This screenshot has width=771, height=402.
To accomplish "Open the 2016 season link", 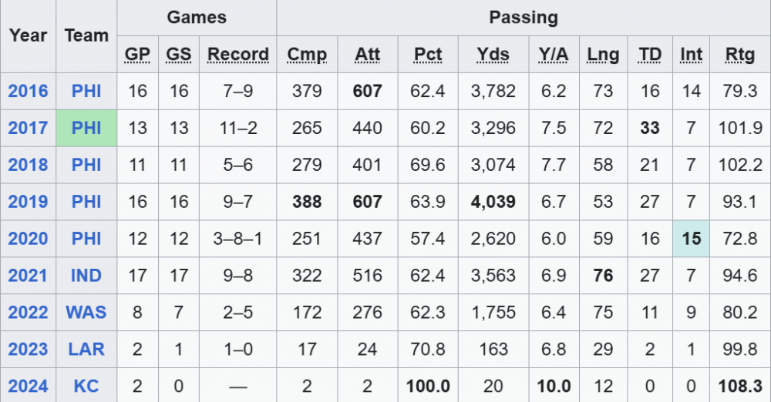I will [28, 91].
